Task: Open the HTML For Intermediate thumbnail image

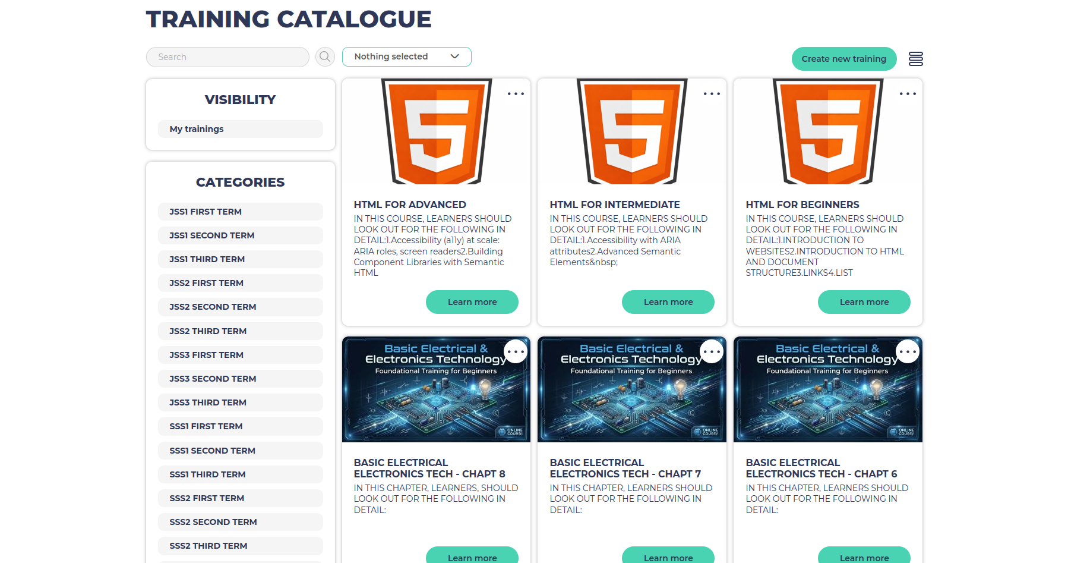Action: [631, 132]
